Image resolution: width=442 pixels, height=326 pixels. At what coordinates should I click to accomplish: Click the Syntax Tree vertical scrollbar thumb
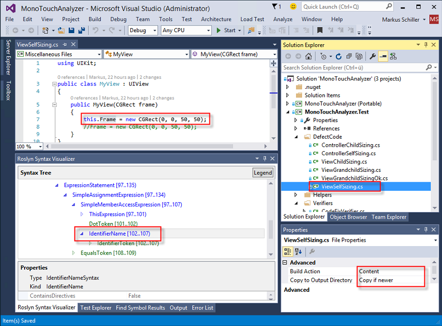271,229
